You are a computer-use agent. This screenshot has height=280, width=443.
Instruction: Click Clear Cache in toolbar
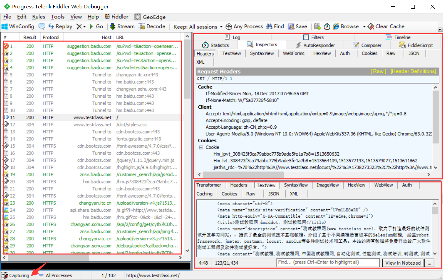click(x=386, y=26)
